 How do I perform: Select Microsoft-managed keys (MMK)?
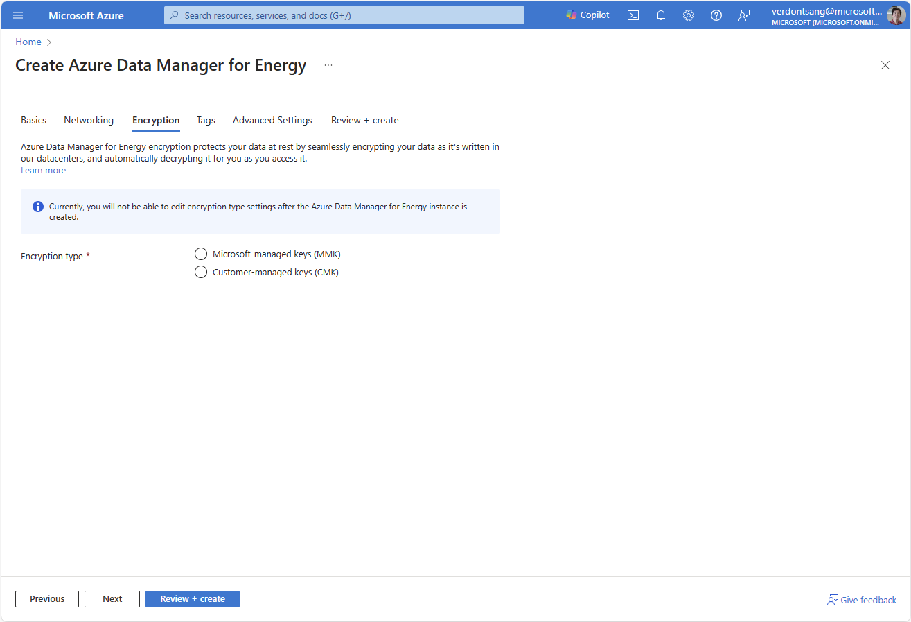tap(201, 254)
